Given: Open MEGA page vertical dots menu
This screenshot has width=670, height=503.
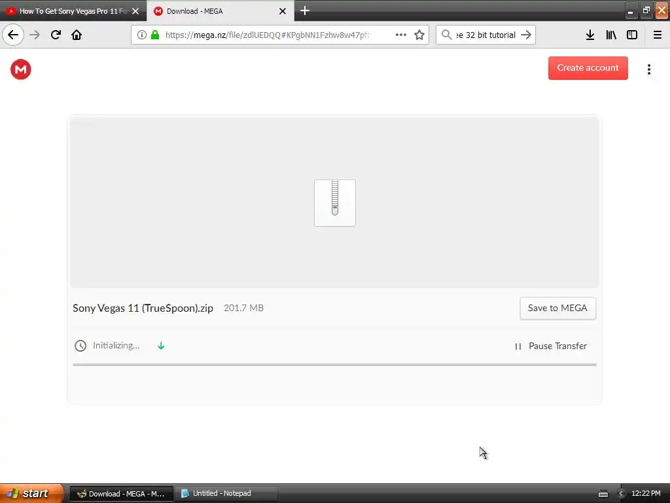Looking at the screenshot, I should coord(649,69).
